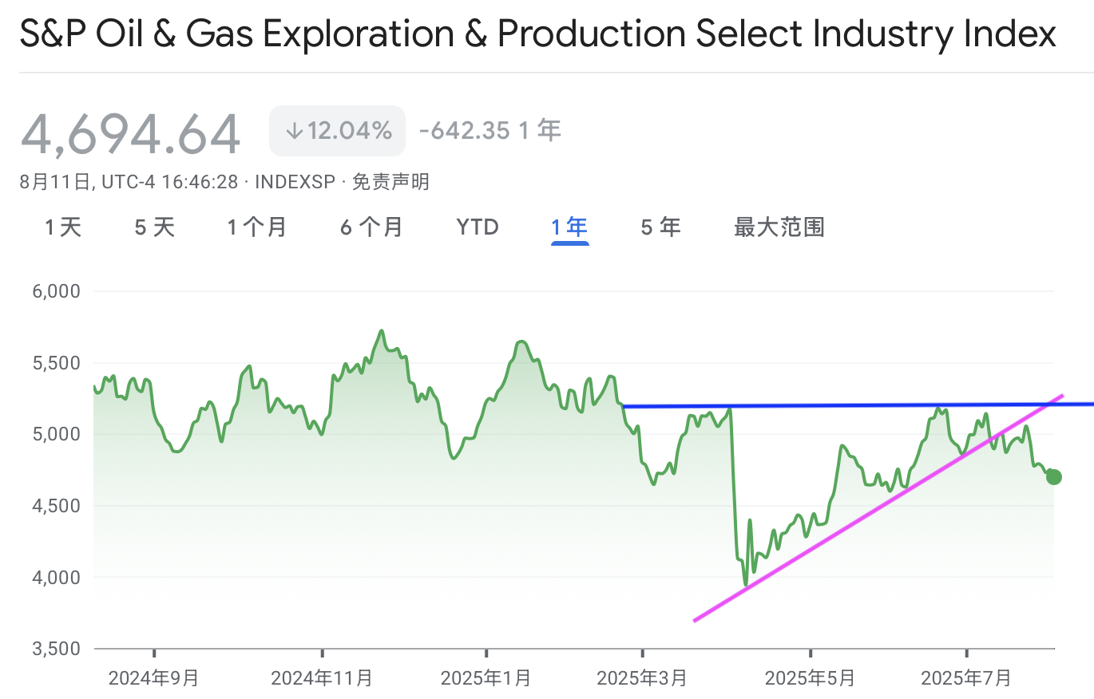The height and width of the screenshot is (699, 1094).
Task: Show 最大范围 chart range
Action: pyautogui.click(x=779, y=228)
